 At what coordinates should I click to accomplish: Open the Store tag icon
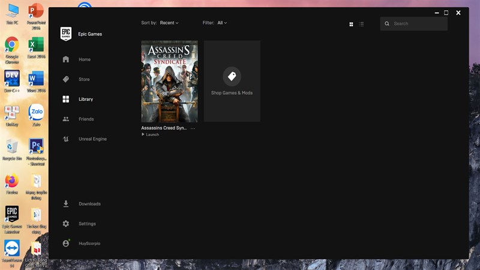click(66, 79)
